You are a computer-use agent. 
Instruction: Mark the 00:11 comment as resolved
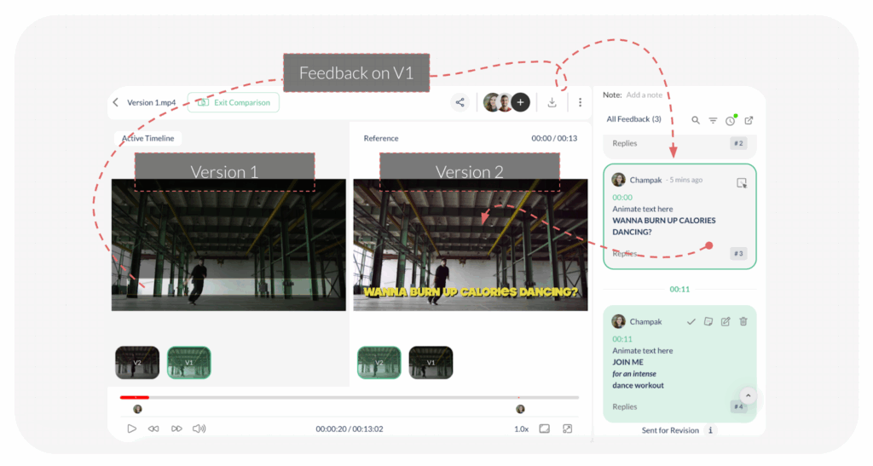(x=691, y=321)
